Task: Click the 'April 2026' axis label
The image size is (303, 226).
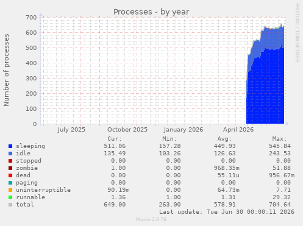Action: pyautogui.click(x=238, y=130)
